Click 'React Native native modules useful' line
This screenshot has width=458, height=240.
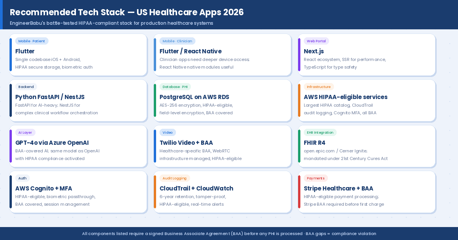point(197,67)
